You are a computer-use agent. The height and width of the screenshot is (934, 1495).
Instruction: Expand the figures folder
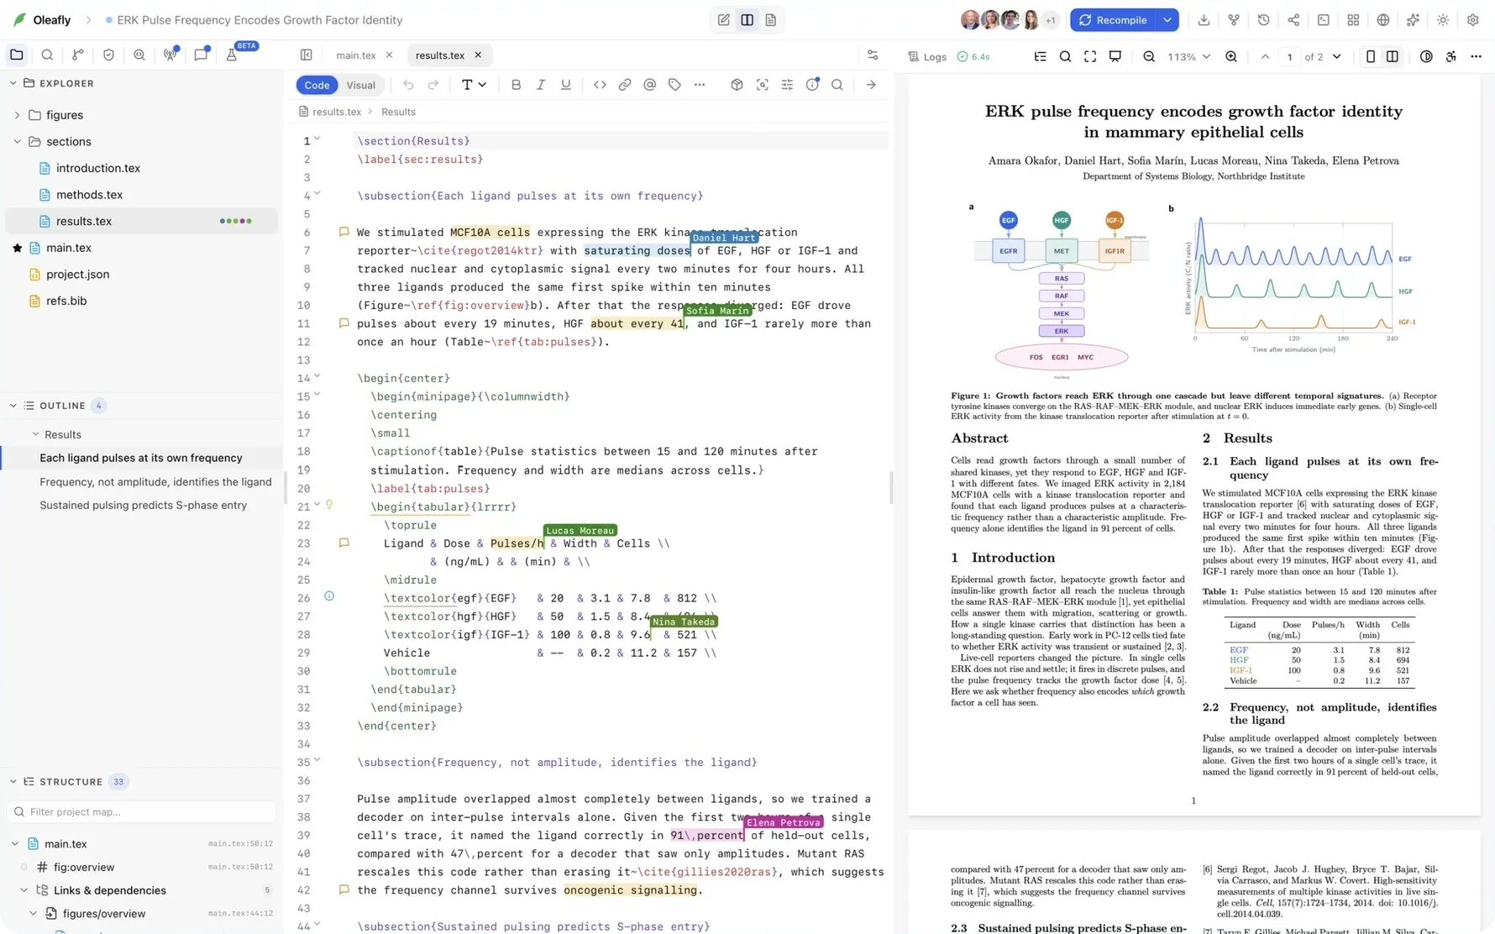tap(17, 115)
